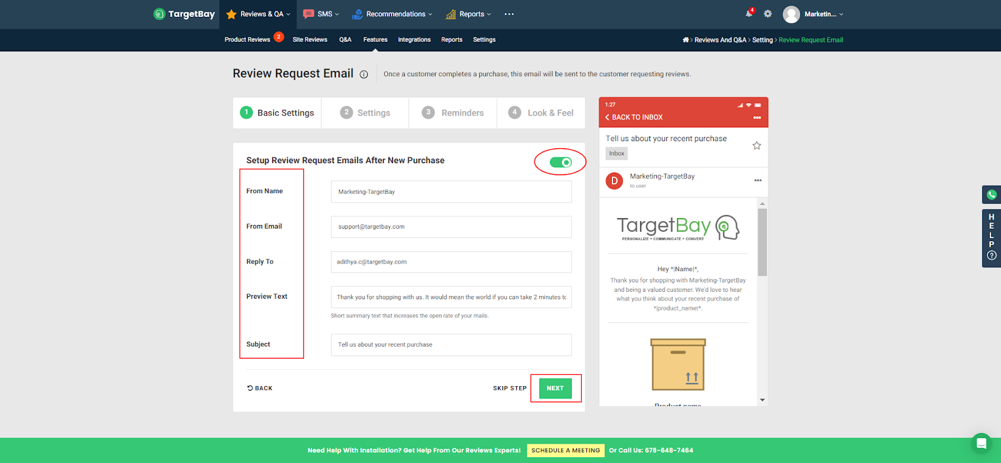Click the email preview scrollbar thumb

pos(762,242)
